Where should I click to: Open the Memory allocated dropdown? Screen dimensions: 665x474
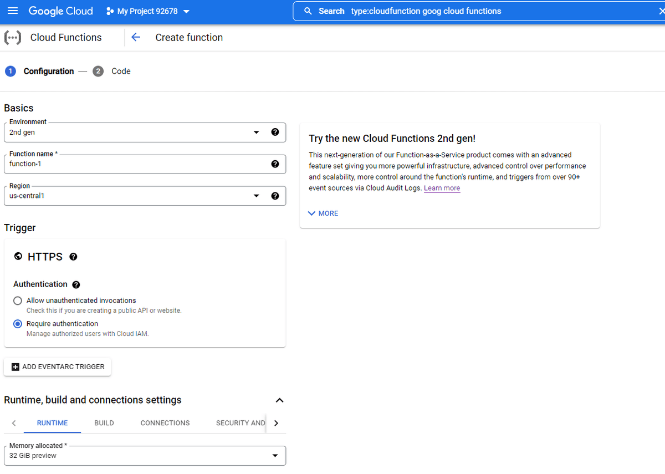pos(145,456)
